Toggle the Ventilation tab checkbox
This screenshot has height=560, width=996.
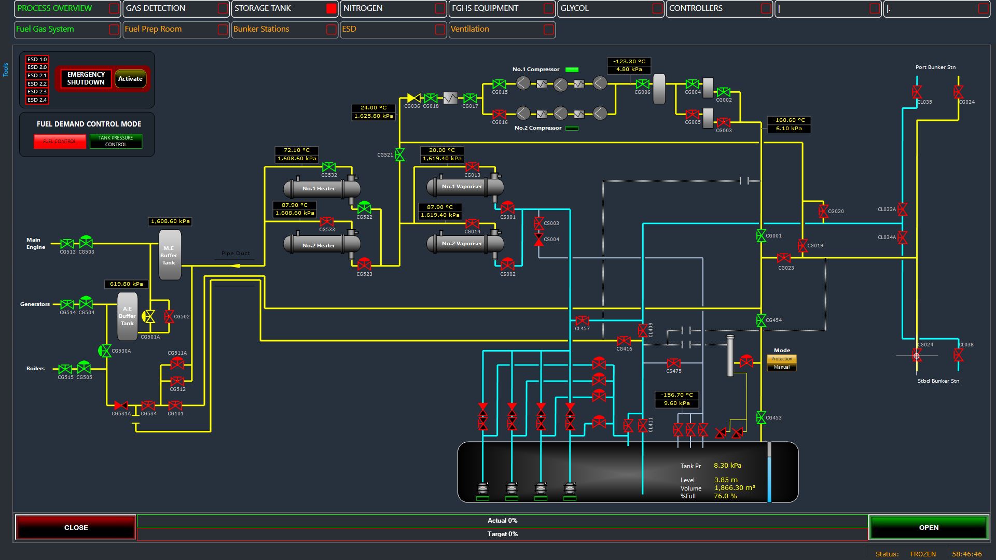pyautogui.click(x=548, y=30)
